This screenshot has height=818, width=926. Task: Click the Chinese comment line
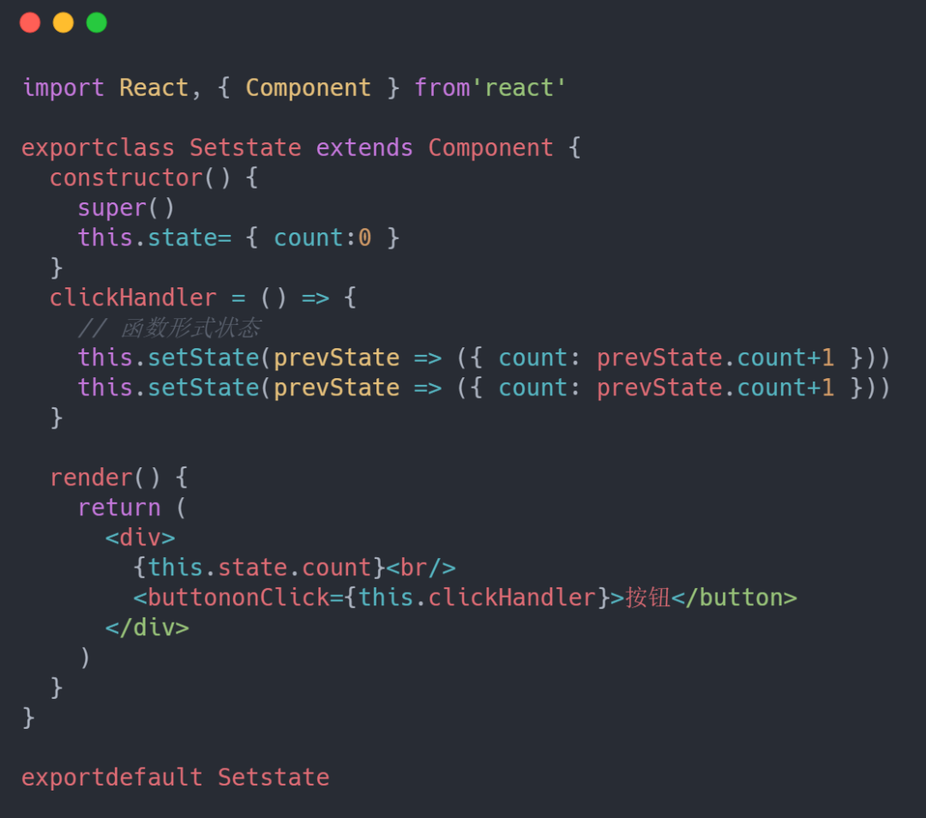169,328
